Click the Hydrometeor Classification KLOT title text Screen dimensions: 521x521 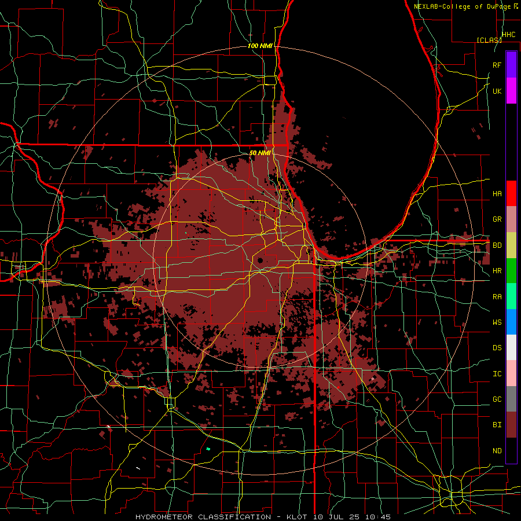pyautogui.click(x=263, y=517)
